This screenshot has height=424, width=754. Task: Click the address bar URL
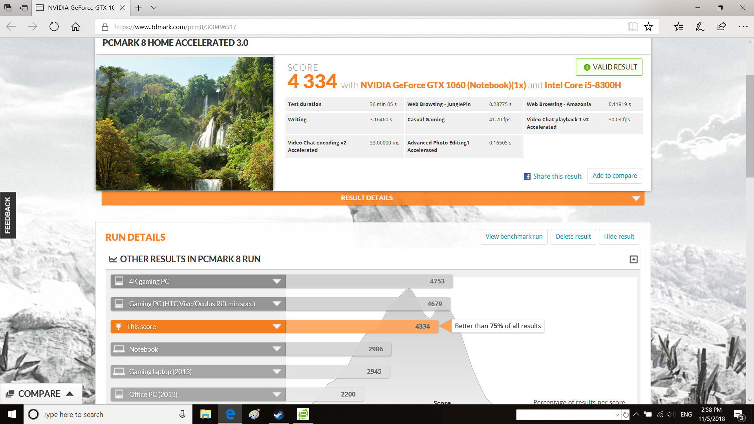coord(175,27)
